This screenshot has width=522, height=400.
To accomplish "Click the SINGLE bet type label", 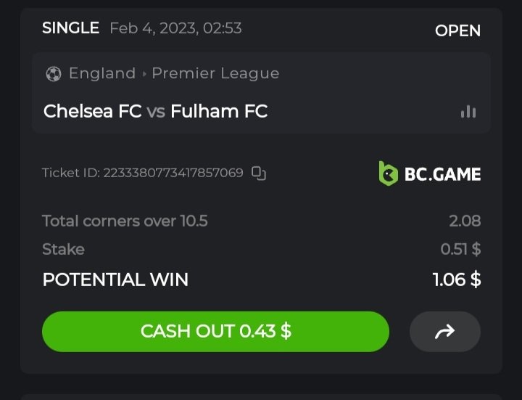I will click(x=70, y=28).
